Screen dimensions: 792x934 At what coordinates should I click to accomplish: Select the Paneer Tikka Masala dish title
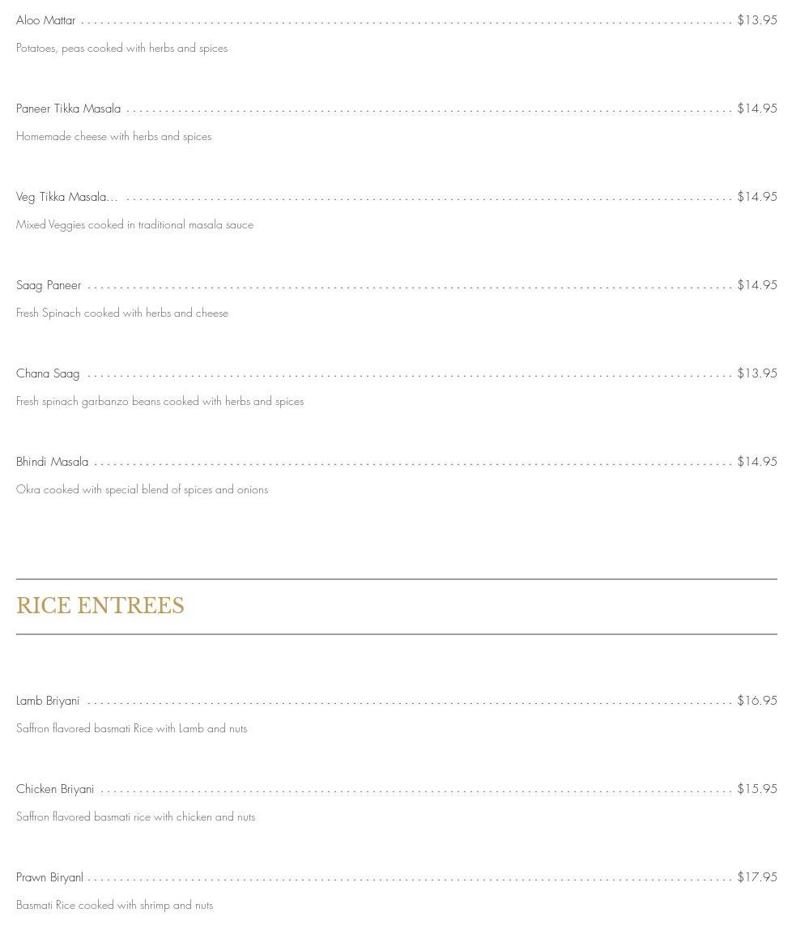click(69, 109)
